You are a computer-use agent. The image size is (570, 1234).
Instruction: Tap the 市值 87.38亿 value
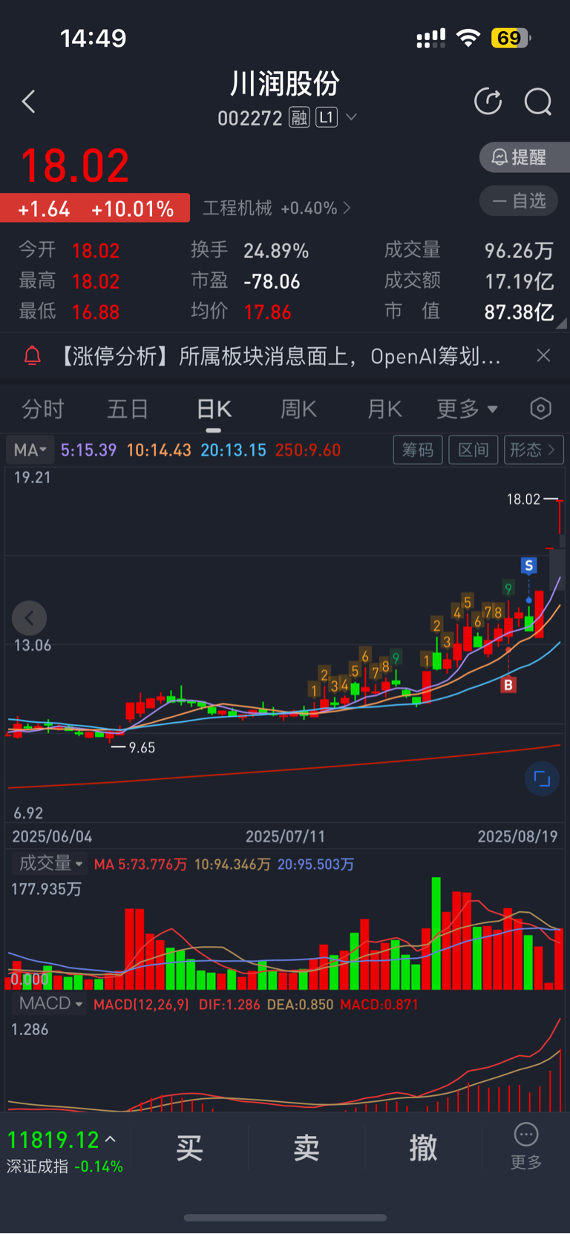(x=519, y=312)
